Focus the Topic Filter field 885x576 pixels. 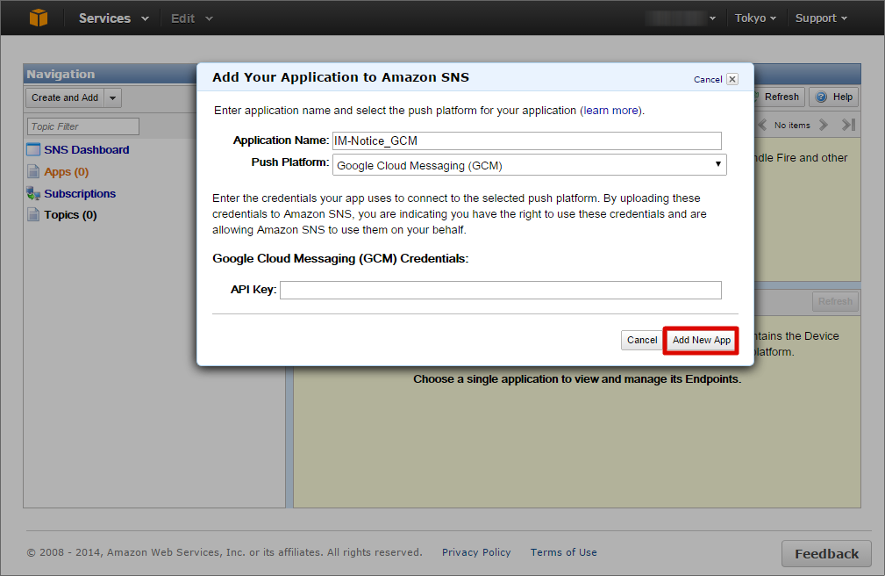click(83, 126)
